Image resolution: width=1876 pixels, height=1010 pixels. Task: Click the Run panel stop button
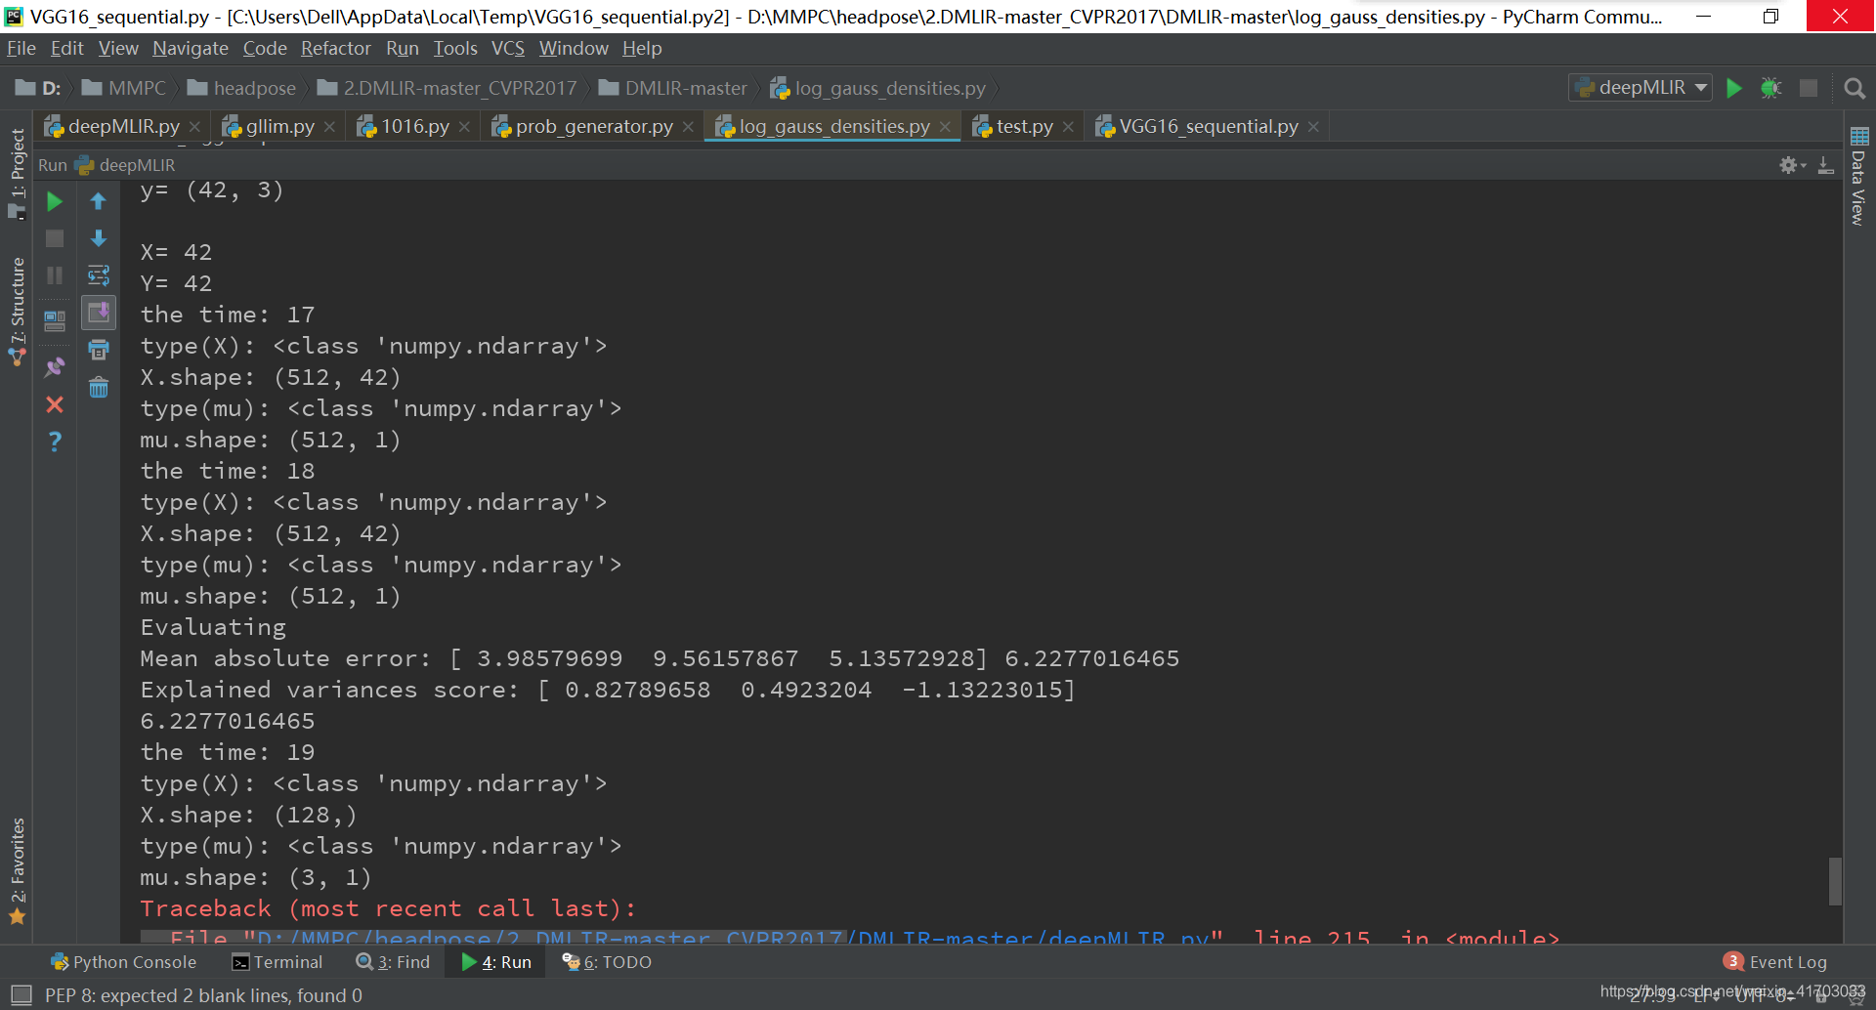[55, 238]
